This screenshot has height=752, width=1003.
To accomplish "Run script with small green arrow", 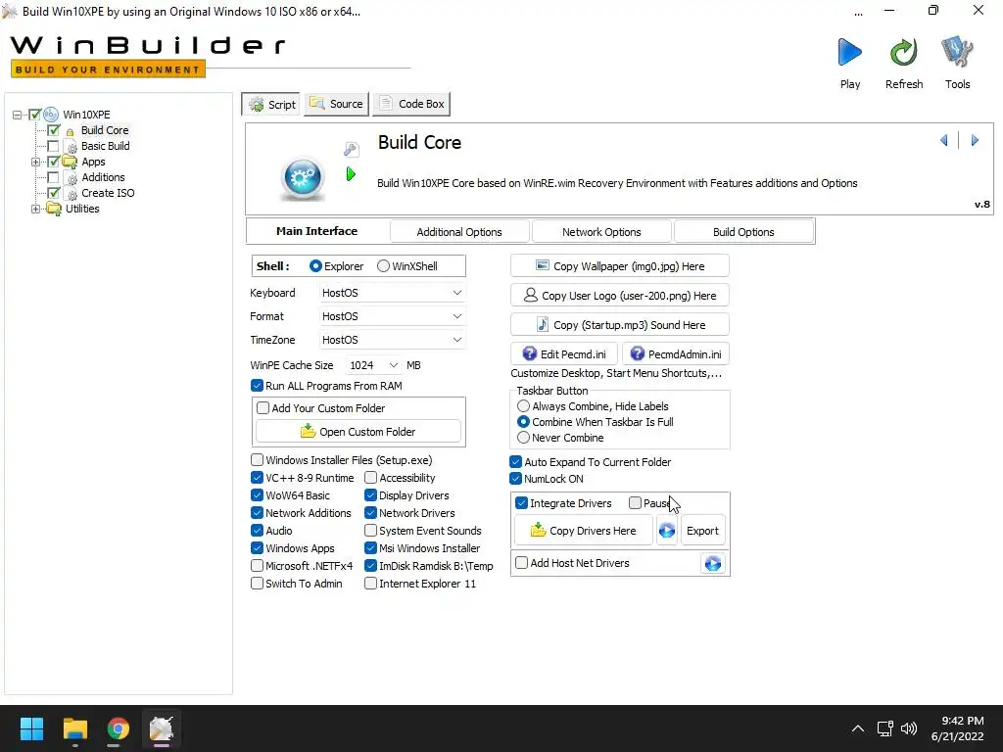I will pyautogui.click(x=351, y=174).
